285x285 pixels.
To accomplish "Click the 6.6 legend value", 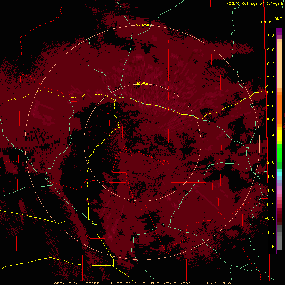I will pyautogui.click(x=271, y=92).
